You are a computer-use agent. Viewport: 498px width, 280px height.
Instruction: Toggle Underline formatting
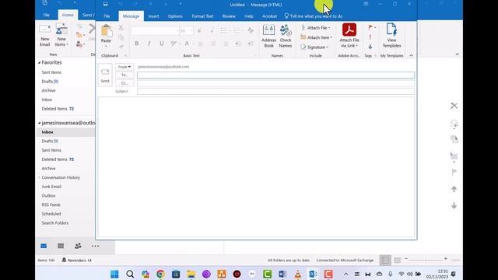pos(162,44)
